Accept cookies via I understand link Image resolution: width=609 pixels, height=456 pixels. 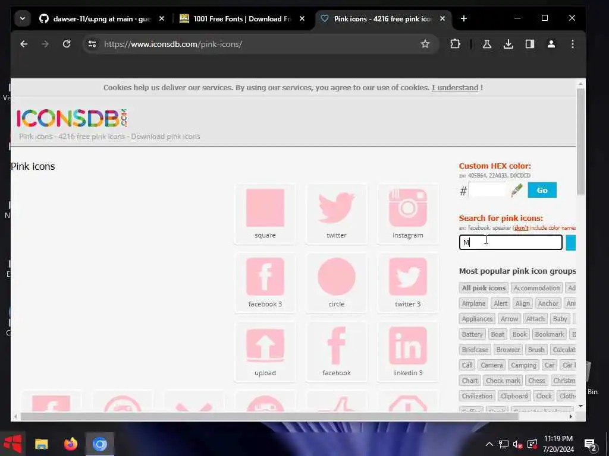454,88
